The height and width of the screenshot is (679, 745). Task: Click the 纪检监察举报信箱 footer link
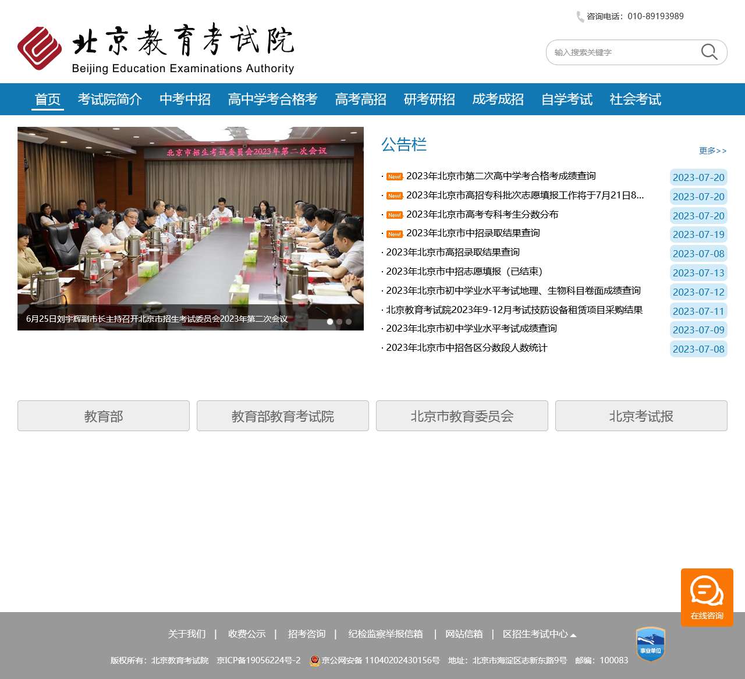(386, 634)
